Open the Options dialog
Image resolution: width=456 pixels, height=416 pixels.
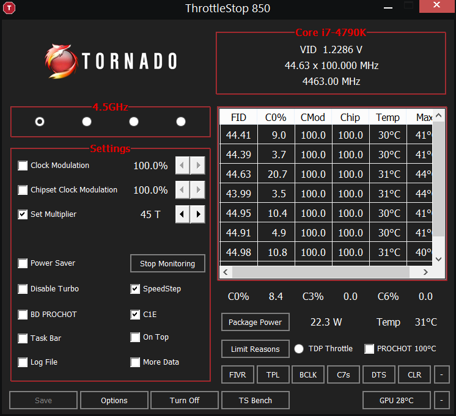click(114, 400)
